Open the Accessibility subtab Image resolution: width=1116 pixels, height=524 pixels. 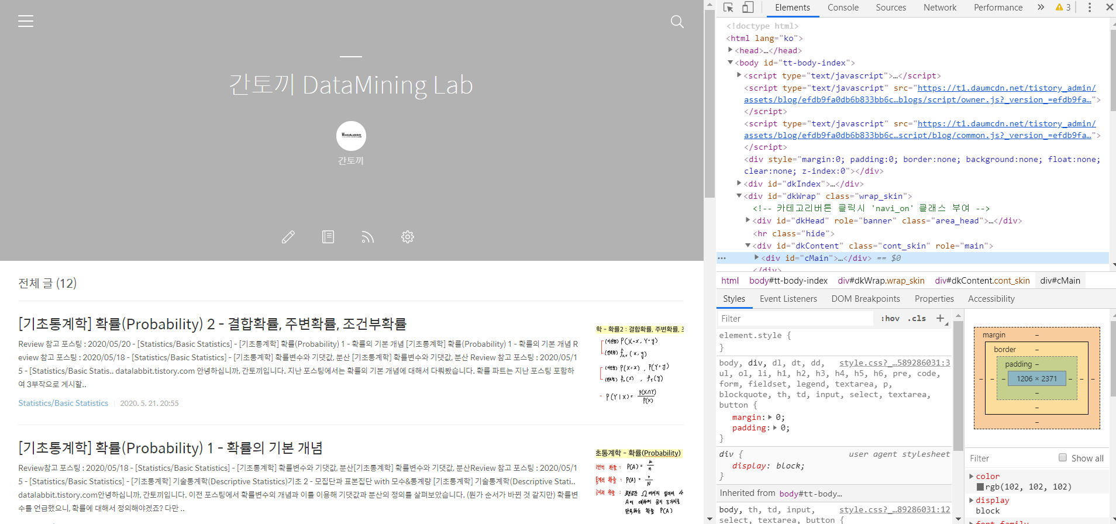pyautogui.click(x=991, y=299)
